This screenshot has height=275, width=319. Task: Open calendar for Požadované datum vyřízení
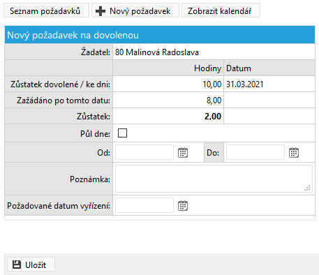tap(183, 206)
